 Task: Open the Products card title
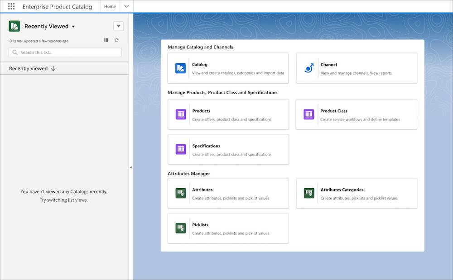click(201, 111)
